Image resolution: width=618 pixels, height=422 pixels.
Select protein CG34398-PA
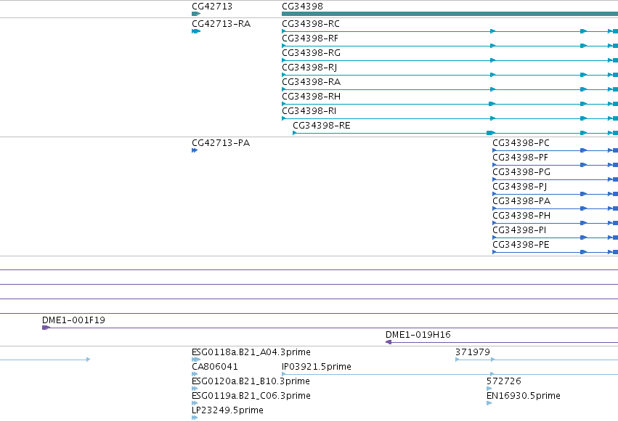[521, 201]
